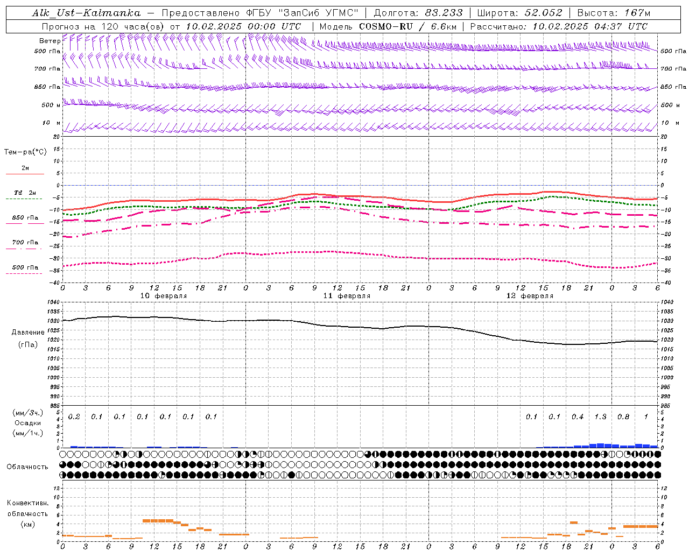
Task: Click the 1.3 precipitation amount
Action: pyautogui.click(x=600, y=416)
